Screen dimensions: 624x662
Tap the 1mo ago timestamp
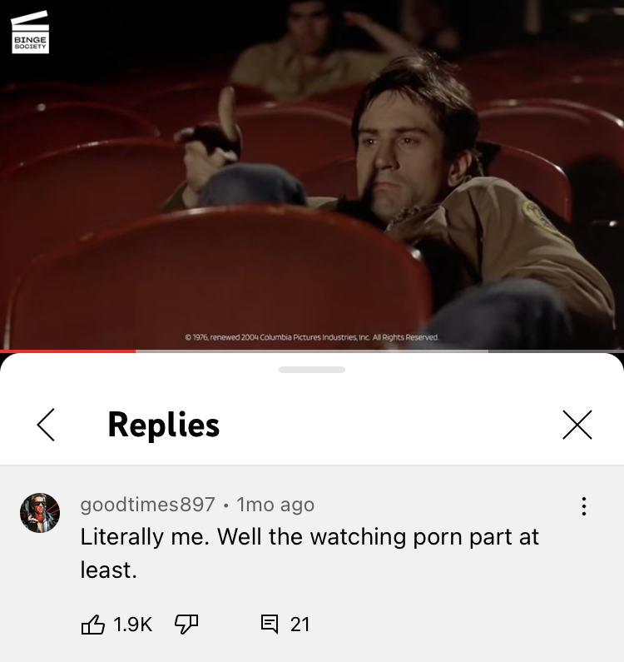pos(275,505)
